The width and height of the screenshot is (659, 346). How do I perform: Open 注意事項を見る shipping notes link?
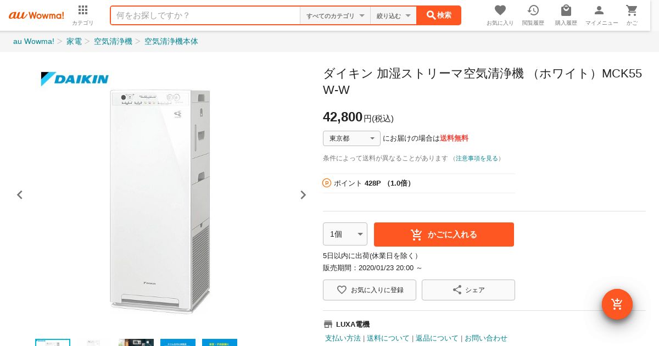[x=477, y=158]
